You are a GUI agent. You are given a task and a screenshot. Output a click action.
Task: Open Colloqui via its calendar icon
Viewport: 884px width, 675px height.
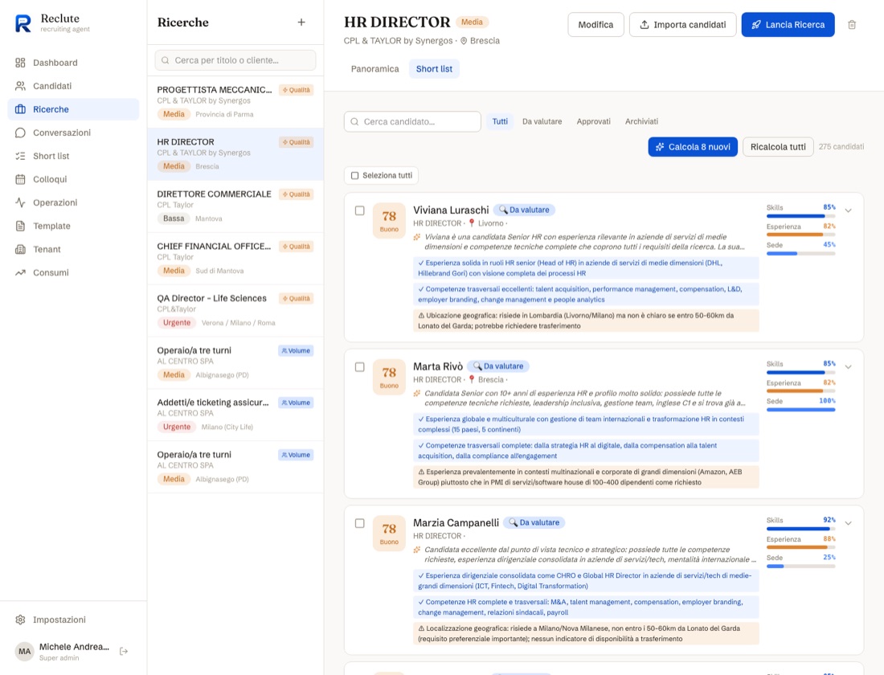(x=20, y=179)
